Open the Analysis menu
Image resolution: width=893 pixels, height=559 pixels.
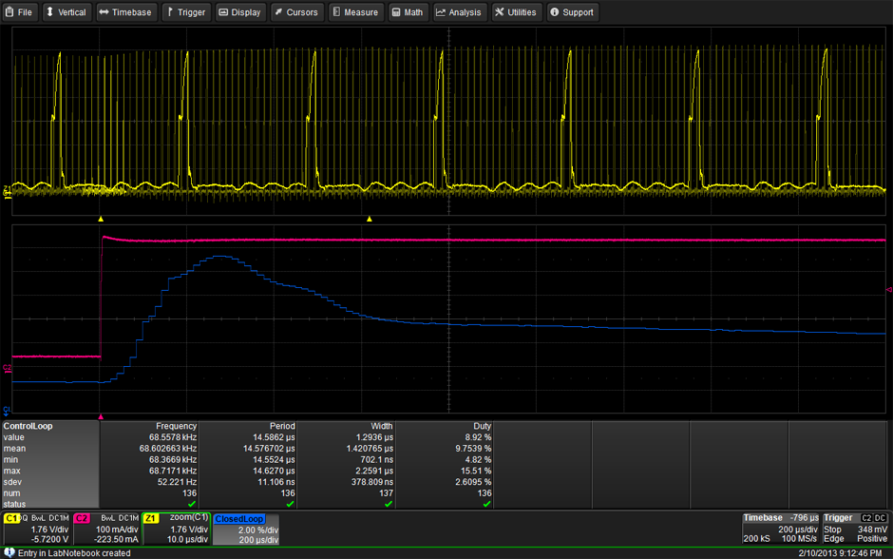click(459, 12)
